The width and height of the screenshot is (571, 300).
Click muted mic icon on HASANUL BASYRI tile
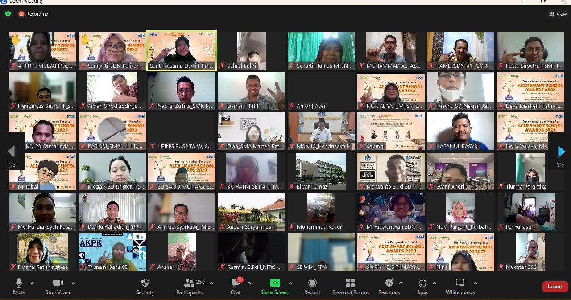[x=431, y=146]
